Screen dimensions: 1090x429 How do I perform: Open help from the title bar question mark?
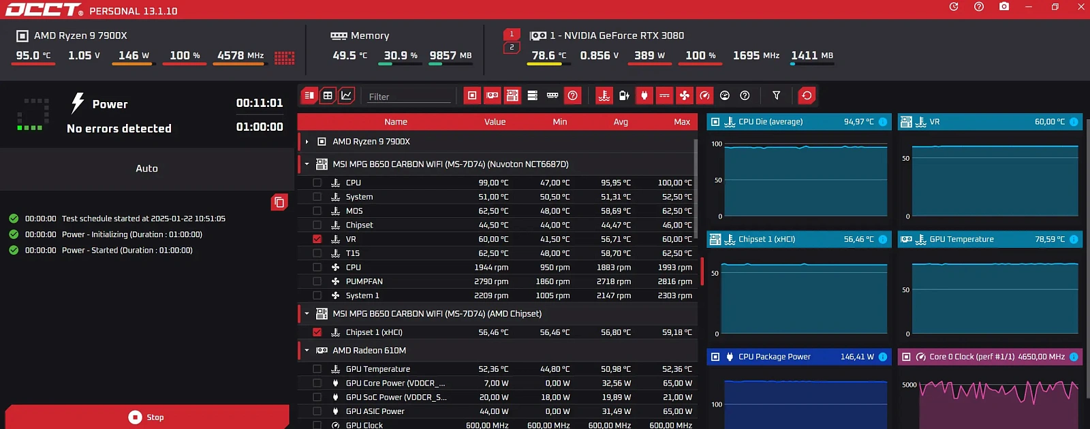[979, 7]
